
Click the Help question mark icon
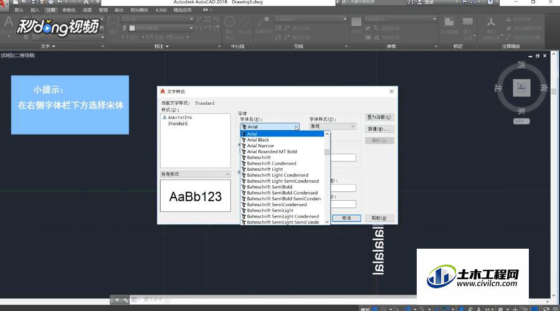[x=490, y=2]
